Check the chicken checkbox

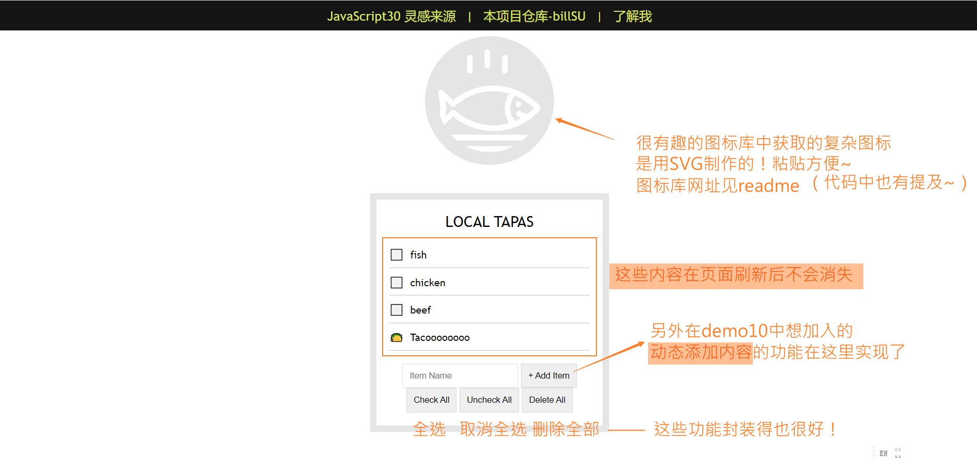[397, 283]
